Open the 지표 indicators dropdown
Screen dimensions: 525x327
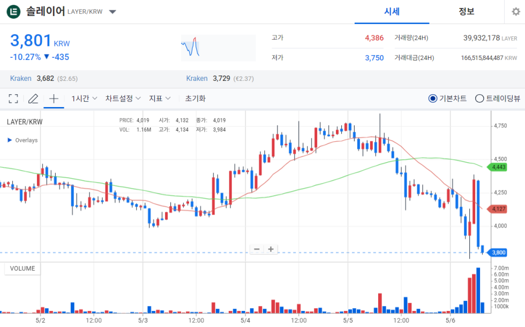click(160, 98)
